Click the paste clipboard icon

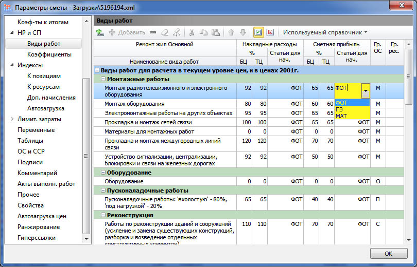point(215,32)
